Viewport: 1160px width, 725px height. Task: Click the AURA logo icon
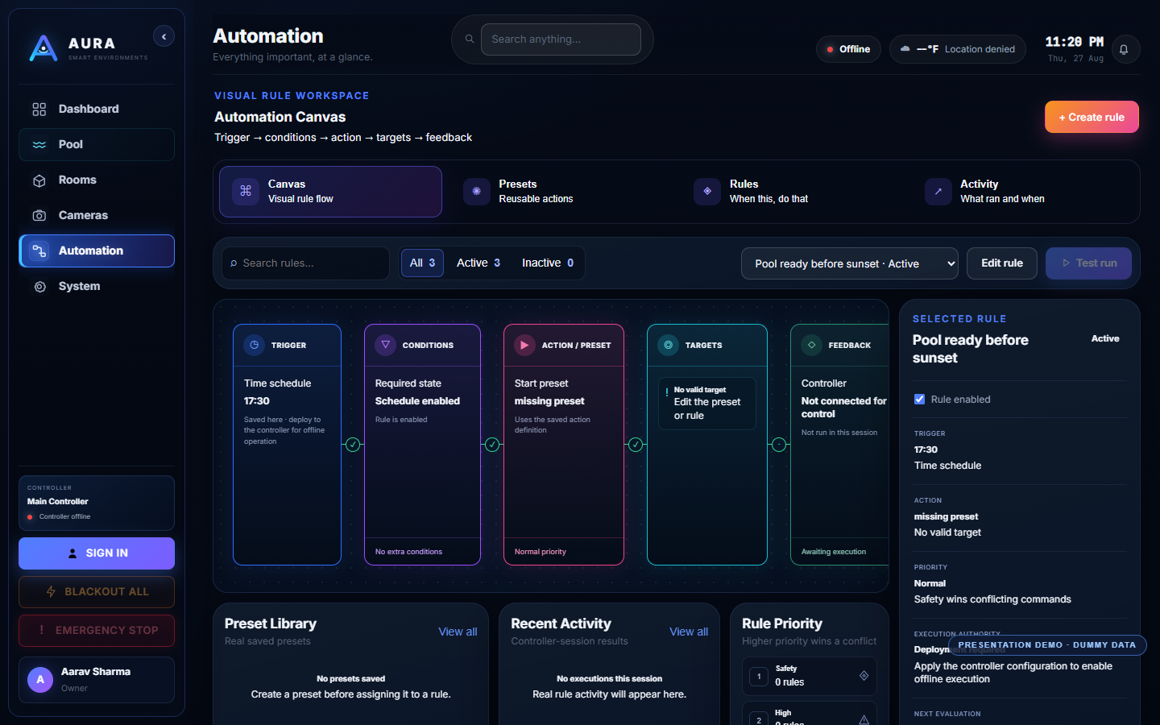[x=43, y=48]
